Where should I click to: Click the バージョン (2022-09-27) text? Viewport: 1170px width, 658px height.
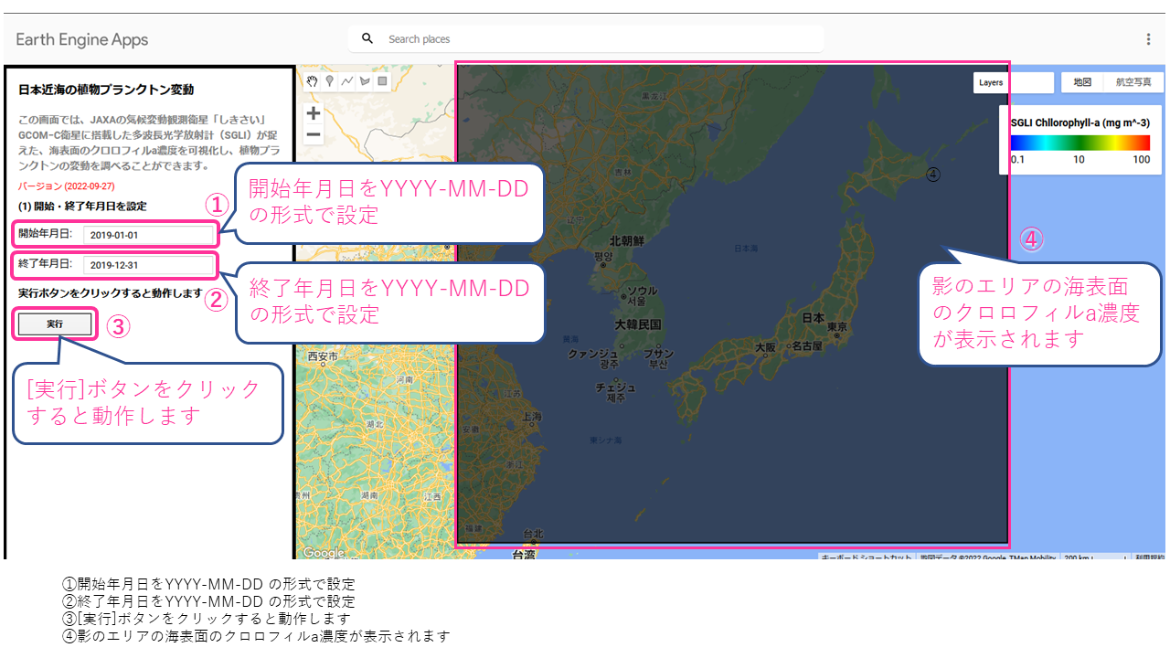66,186
